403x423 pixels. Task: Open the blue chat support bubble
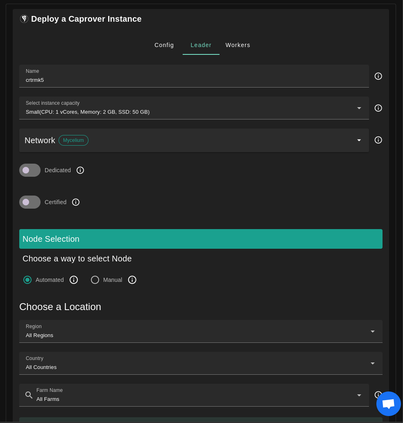(388, 403)
